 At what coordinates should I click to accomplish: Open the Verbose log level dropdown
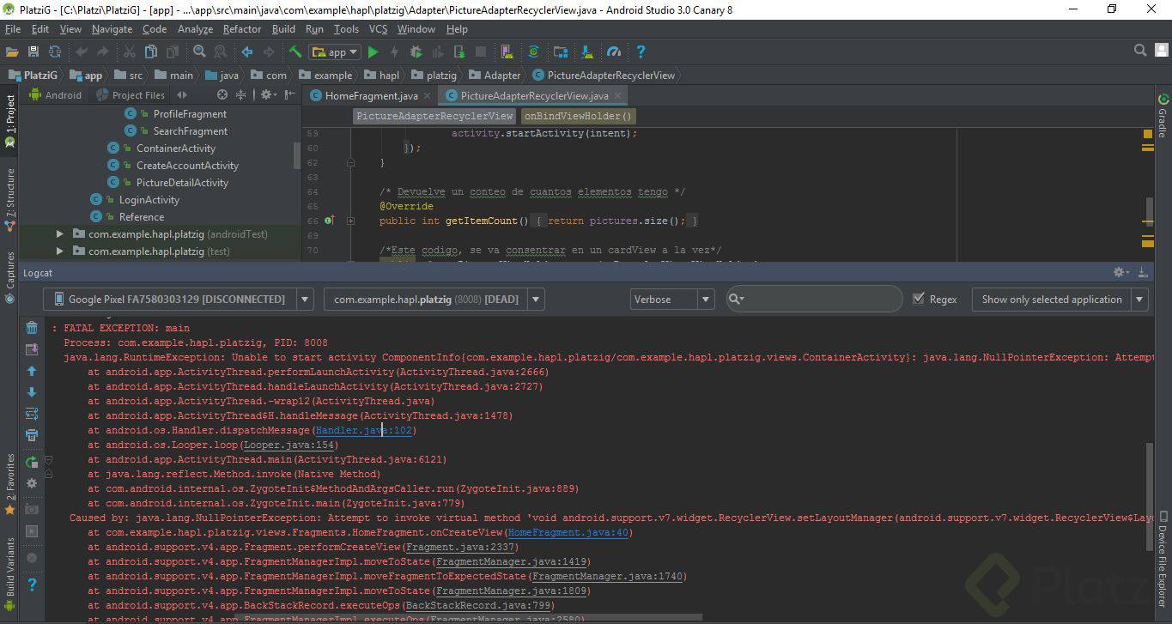click(x=671, y=300)
